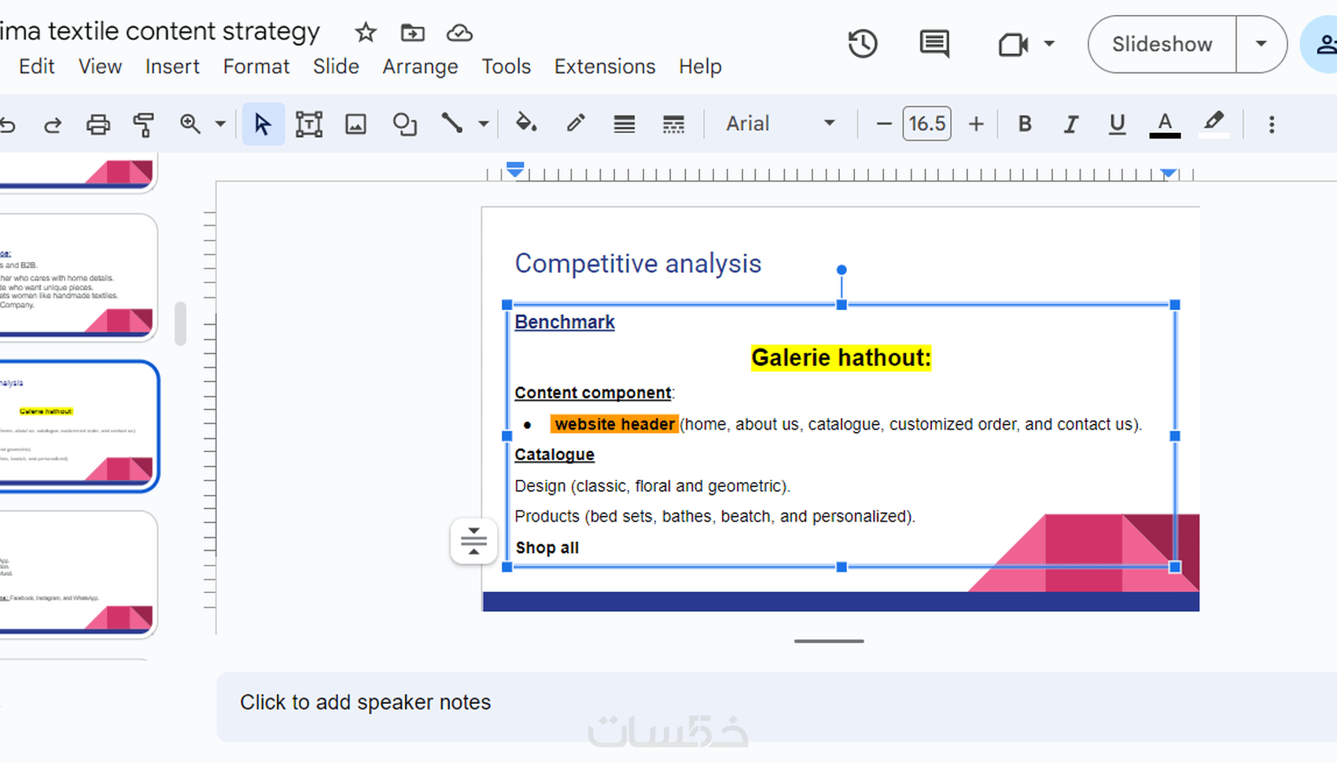Click the Benchmark underlined heading
Image resolution: width=1337 pixels, height=763 pixels.
[x=565, y=322]
